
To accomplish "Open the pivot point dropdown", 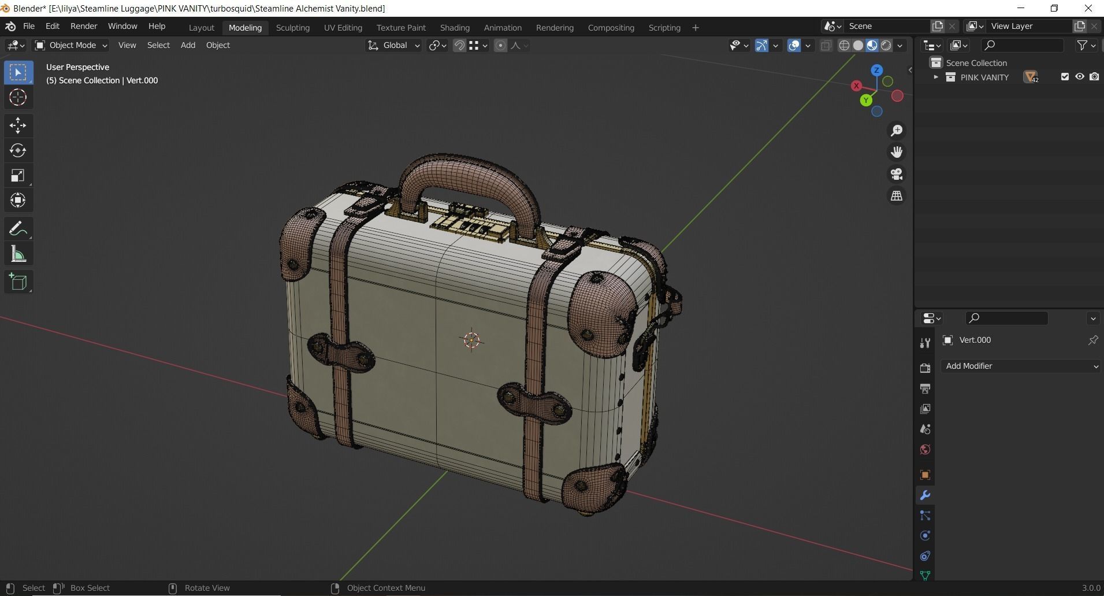I will [437, 46].
